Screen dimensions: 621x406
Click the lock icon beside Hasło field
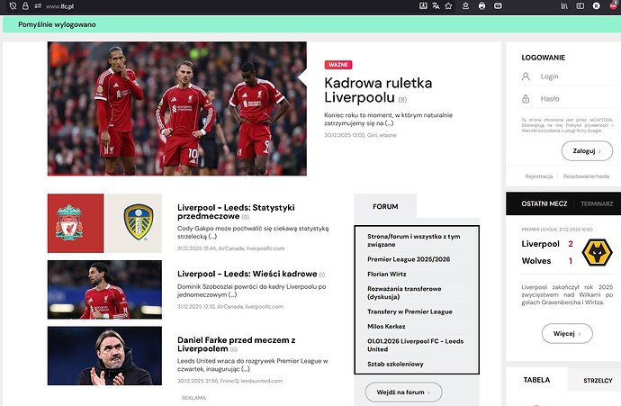pos(526,99)
